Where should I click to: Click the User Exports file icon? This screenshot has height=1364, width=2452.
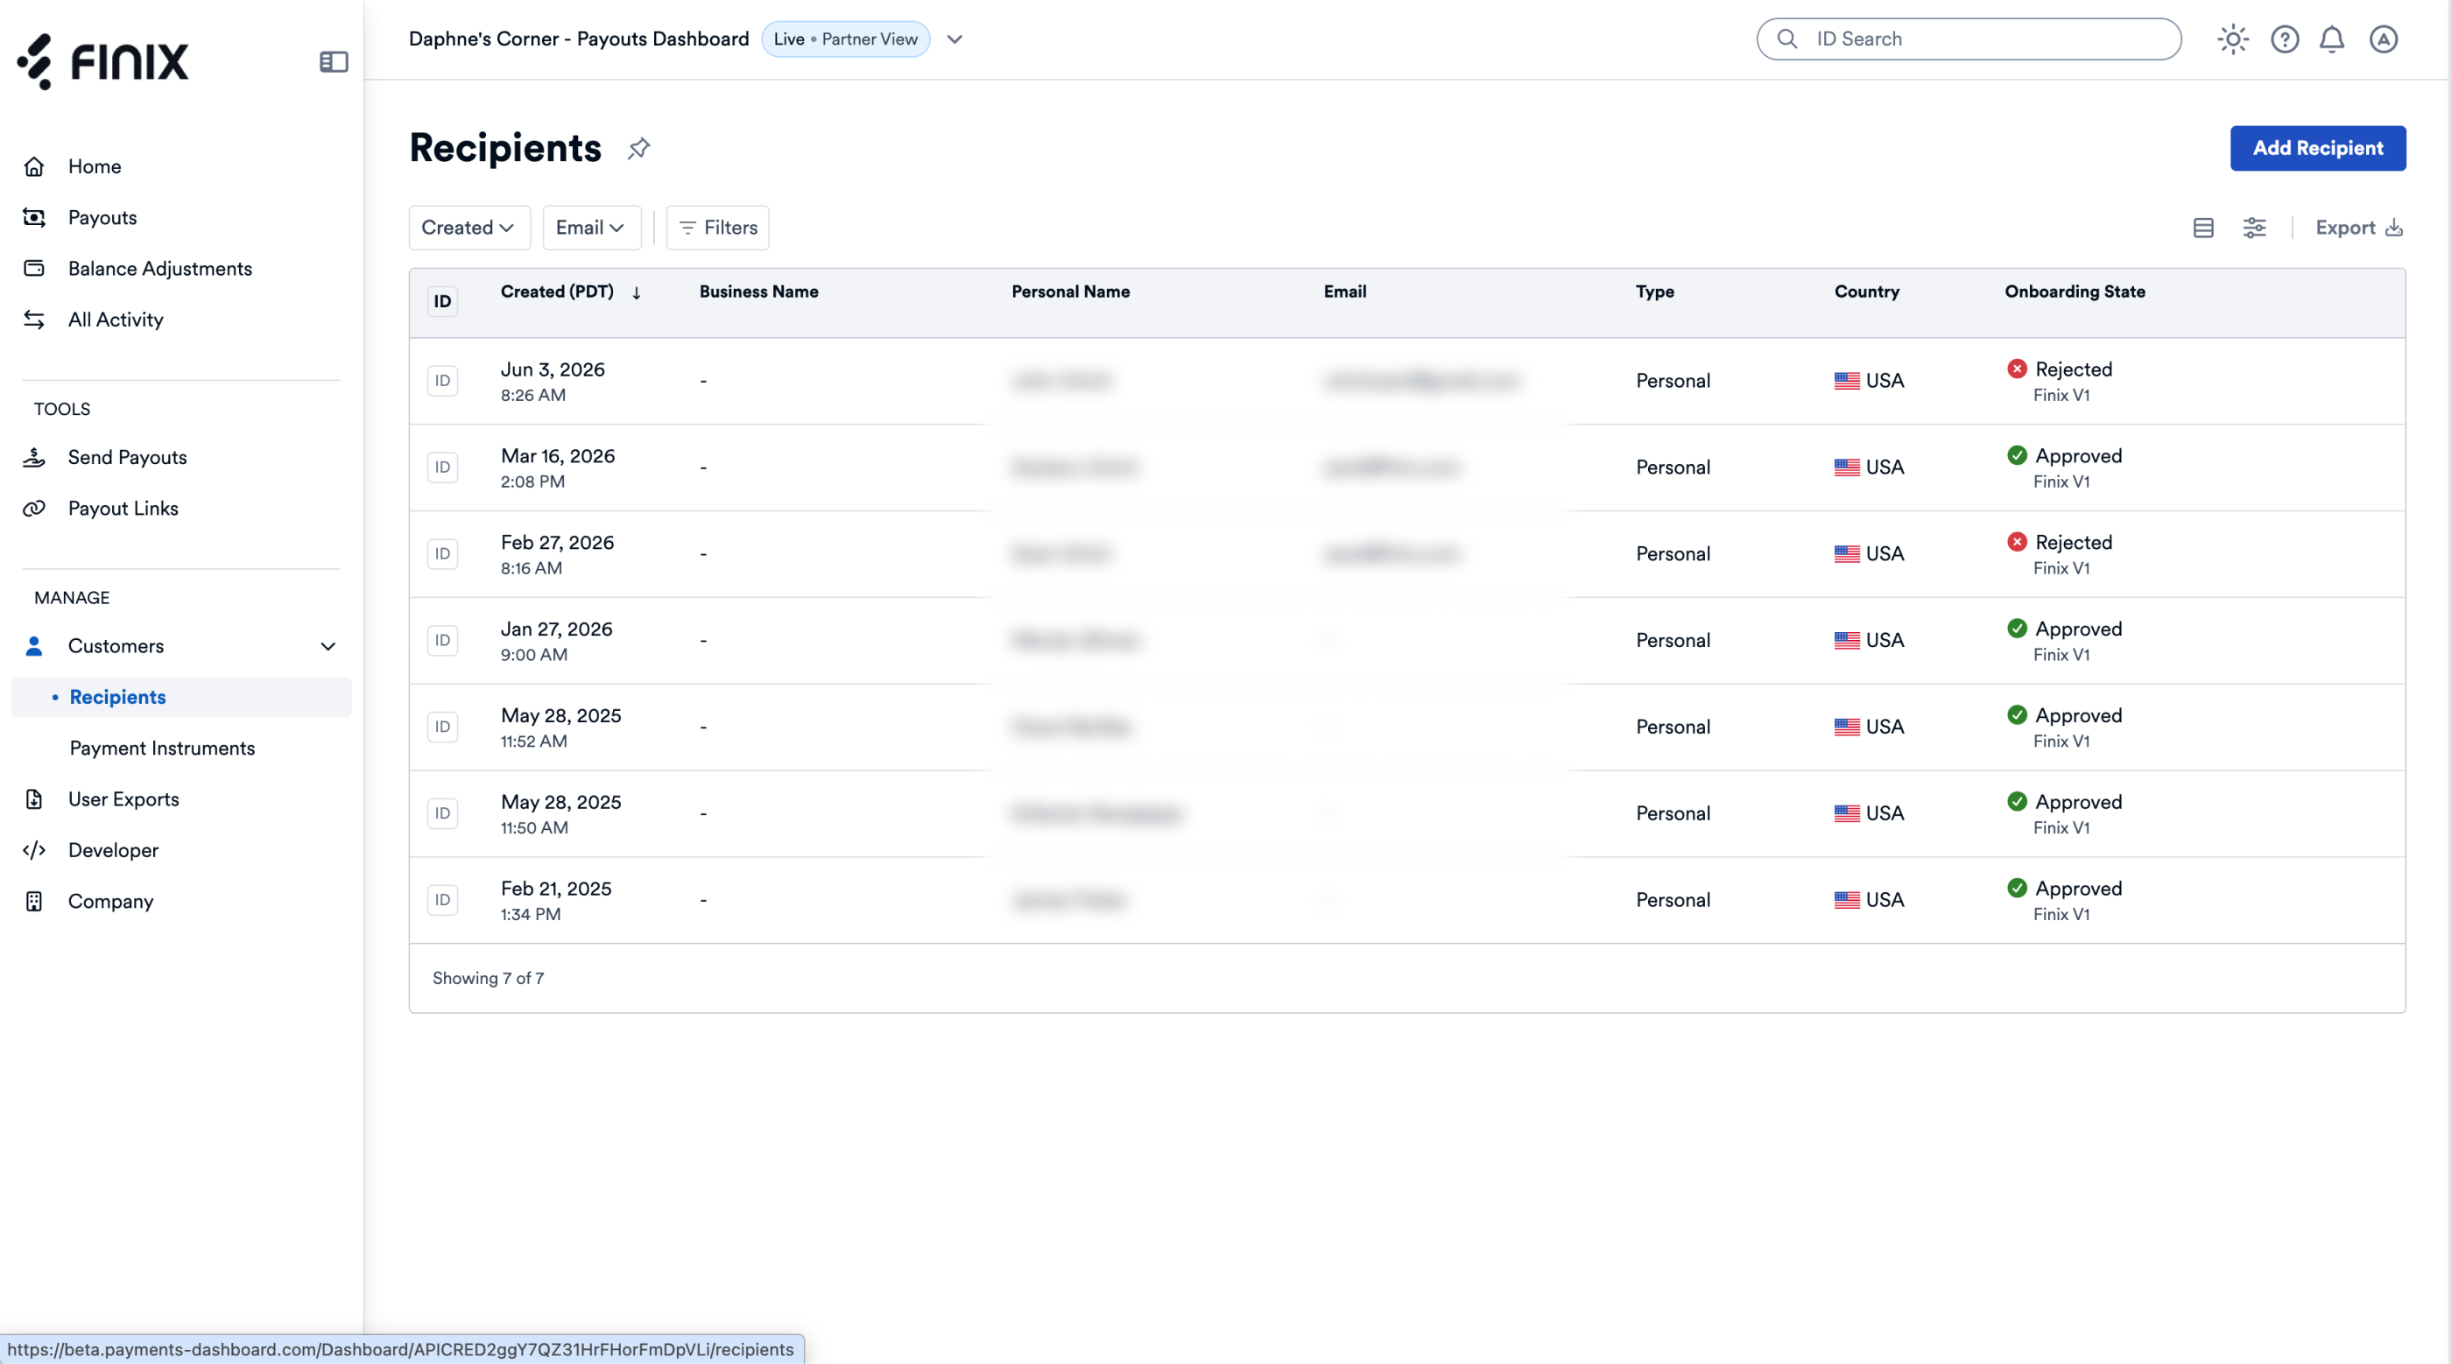[34, 799]
